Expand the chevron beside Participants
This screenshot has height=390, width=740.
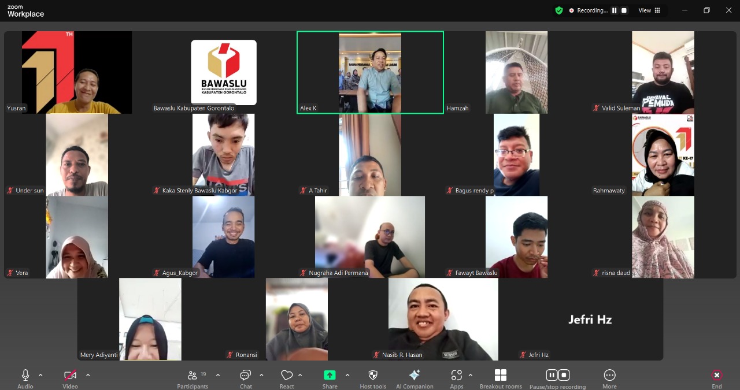218,375
